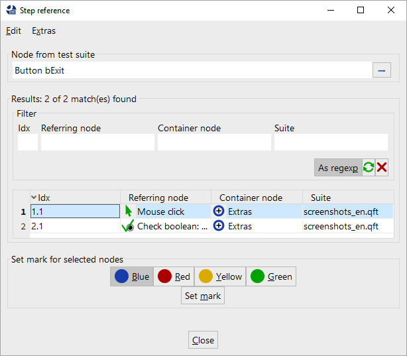Click row number 1 header
The height and width of the screenshot is (356, 407).
23,211
